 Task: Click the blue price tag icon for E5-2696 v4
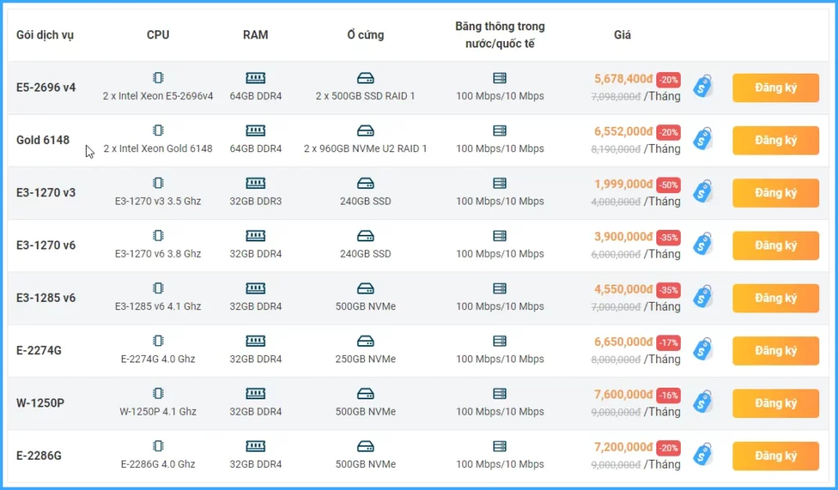[x=703, y=85]
